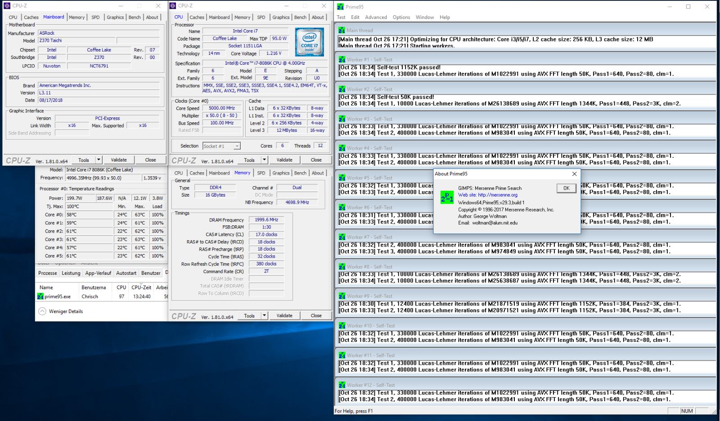The width and height of the screenshot is (720, 421).
Task: Click the Worker #3 Self-Test icon
Action: [342, 119]
